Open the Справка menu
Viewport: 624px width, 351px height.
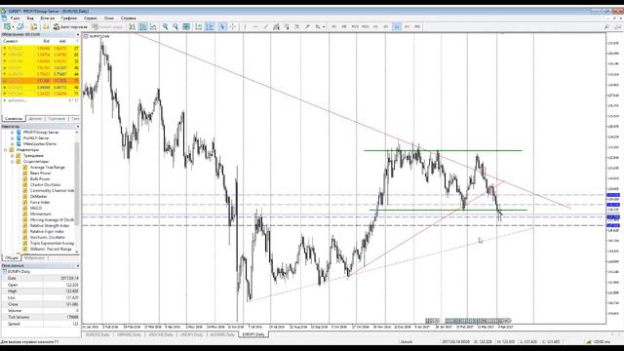tap(128, 19)
